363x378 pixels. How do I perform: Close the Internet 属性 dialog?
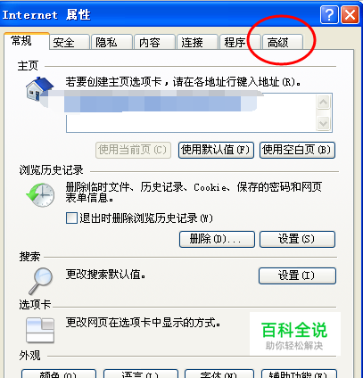350,14
